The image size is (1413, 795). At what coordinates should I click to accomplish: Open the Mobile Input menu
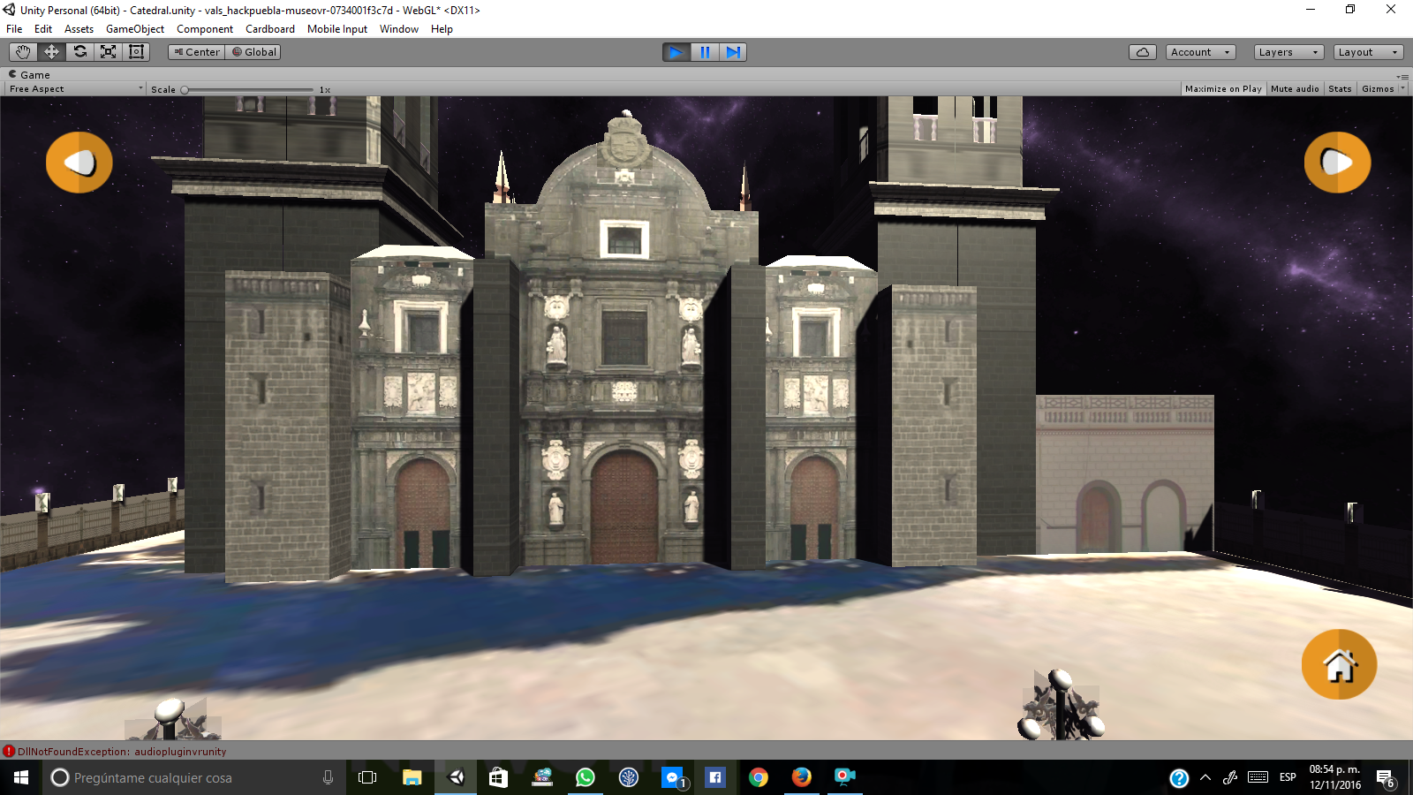337,29
